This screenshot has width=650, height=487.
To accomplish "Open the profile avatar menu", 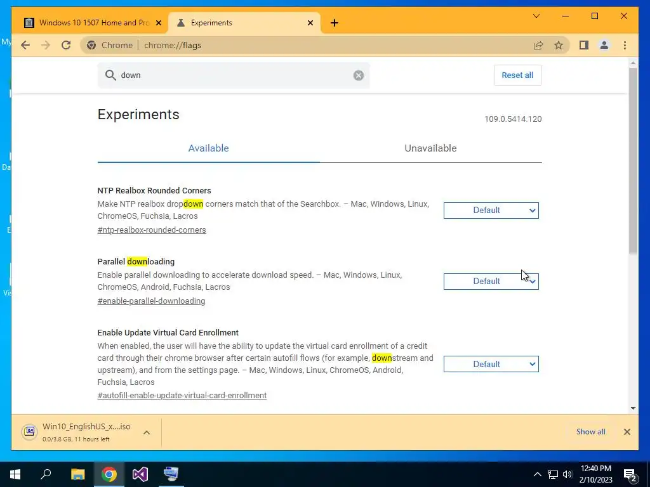I will tap(604, 45).
